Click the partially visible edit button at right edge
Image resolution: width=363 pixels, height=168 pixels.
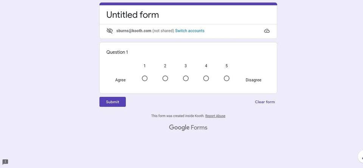coord(361,157)
